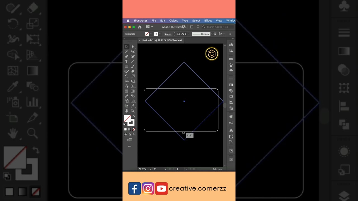
Task: Enable Draw Normal mode
Action: tap(126, 135)
